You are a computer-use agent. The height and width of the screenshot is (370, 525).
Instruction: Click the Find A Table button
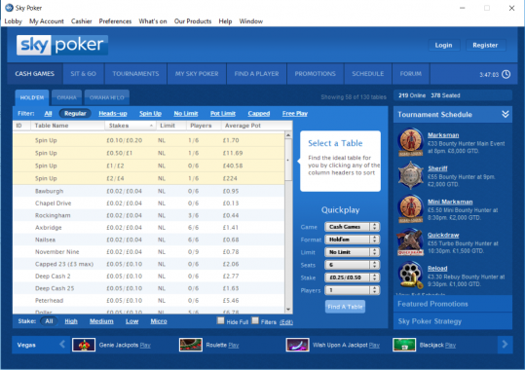point(345,307)
